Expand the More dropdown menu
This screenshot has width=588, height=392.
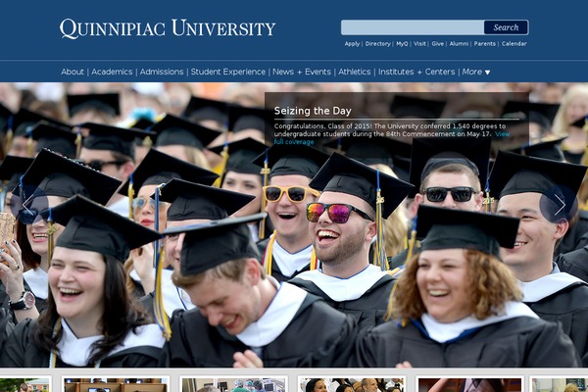(x=476, y=72)
